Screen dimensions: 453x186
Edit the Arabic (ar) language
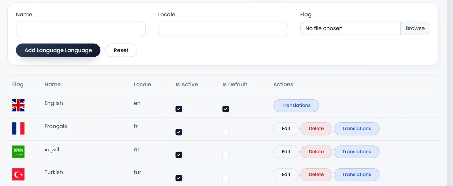[x=286, y=152]
